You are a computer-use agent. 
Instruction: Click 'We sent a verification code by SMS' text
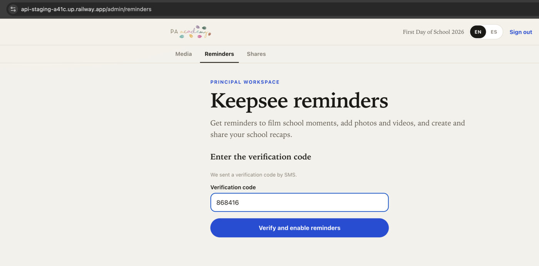pyautogui.click(x=254, y=175)
